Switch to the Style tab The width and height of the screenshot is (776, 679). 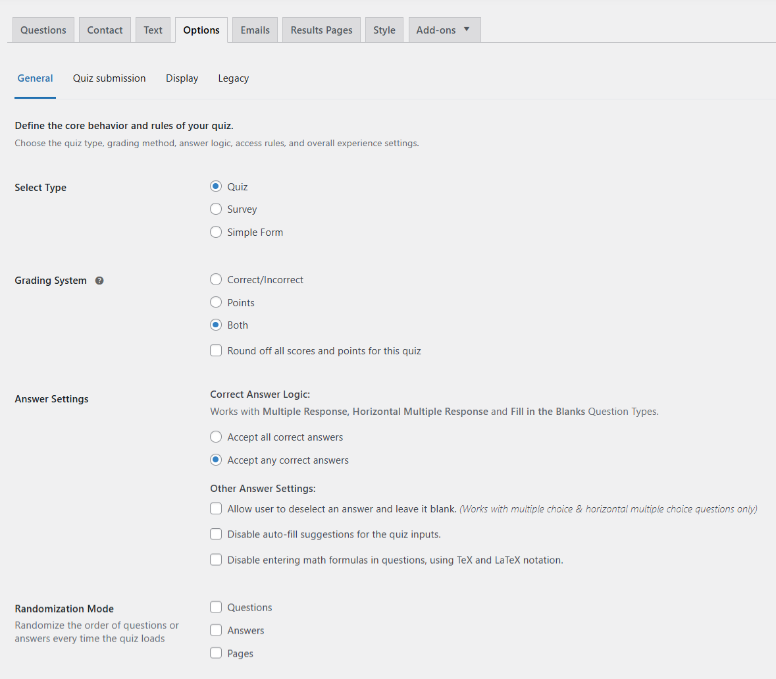pyautogui.click(x=384, y=30)
